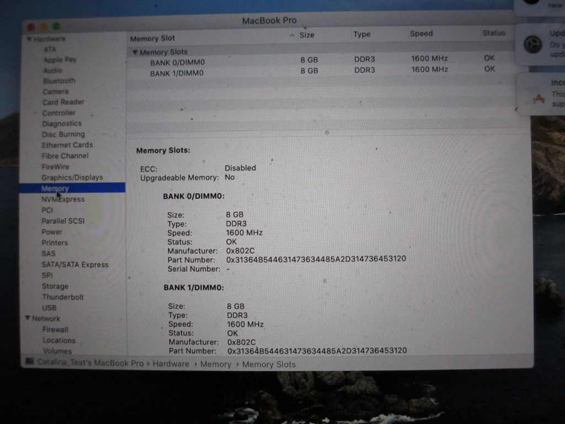The width and height of the screenshot is (565, 424).
Task: Select the BANK 0/DIMM0 table row
Action: point(322,60)
